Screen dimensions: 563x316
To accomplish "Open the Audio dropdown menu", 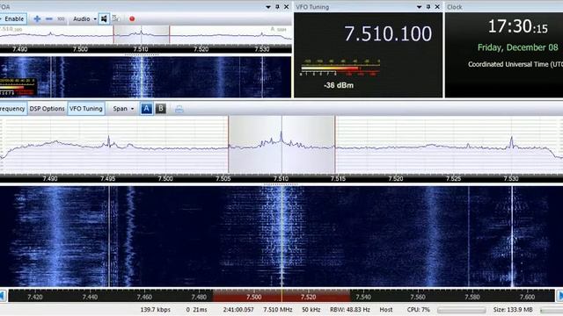I will 84,19.
